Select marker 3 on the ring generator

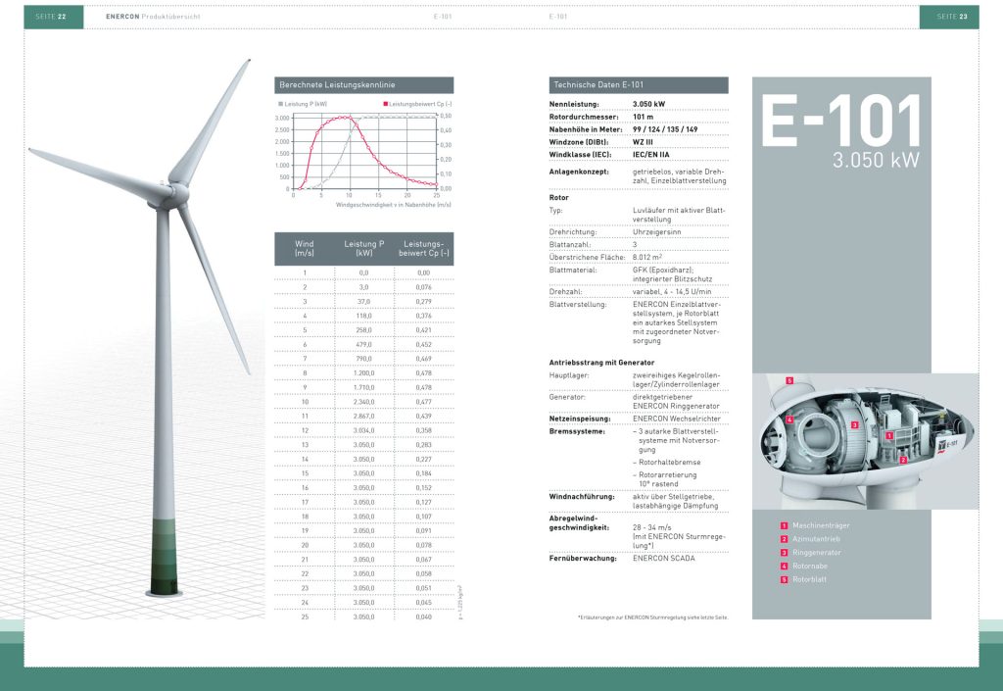(854, 425)
